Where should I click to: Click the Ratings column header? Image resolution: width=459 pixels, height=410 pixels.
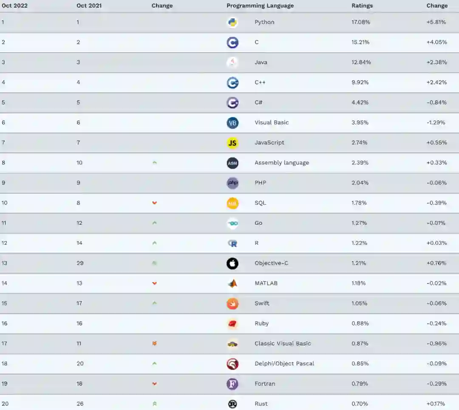pos(362,6)
